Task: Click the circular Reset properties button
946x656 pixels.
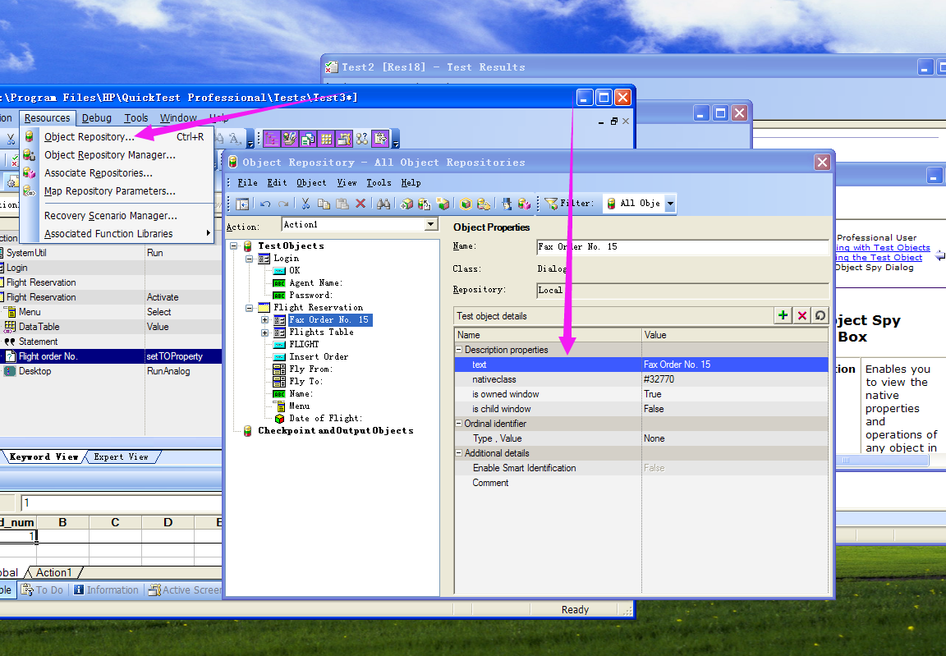Action: pyautogui.click(x=820, y=315)
